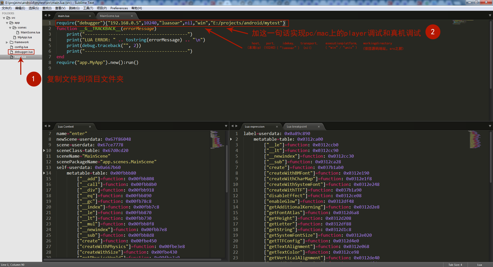This screenshot has height=267, width=493.
Task: Open the 跳转(G) menu
Action: (x=74, y=8)
